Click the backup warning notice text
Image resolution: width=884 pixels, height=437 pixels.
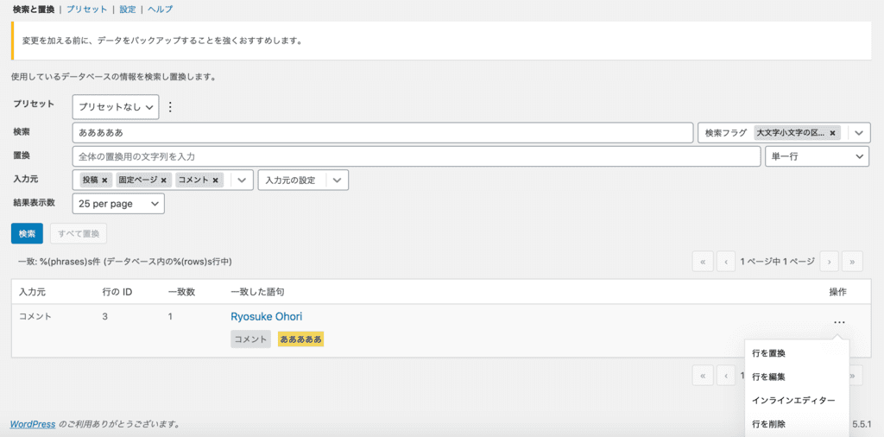pyautogui.click(x=161, y=41)
